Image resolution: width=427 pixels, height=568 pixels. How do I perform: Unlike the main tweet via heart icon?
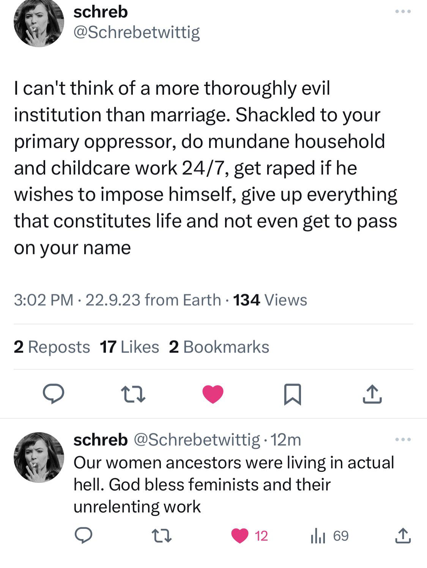pyautogui.click(x=213, y=394)
